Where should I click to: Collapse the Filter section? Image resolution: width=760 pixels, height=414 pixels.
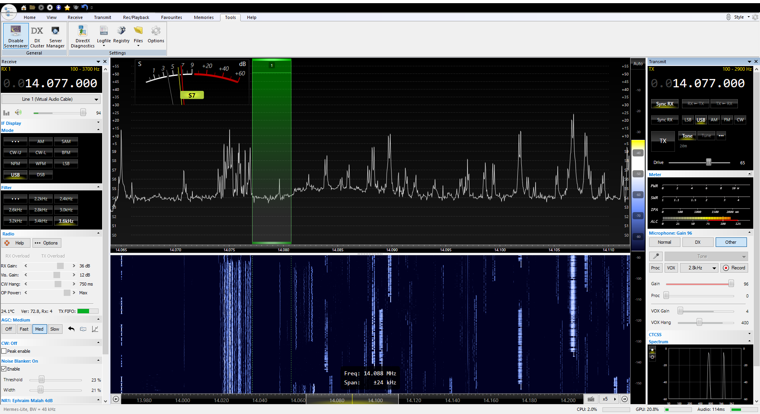[98, 187]
